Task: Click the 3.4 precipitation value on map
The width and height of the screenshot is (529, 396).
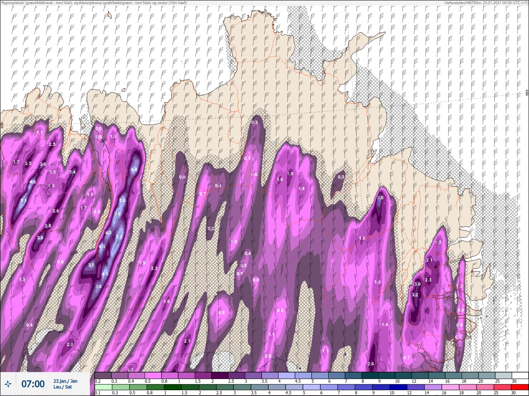Action: 73,172
